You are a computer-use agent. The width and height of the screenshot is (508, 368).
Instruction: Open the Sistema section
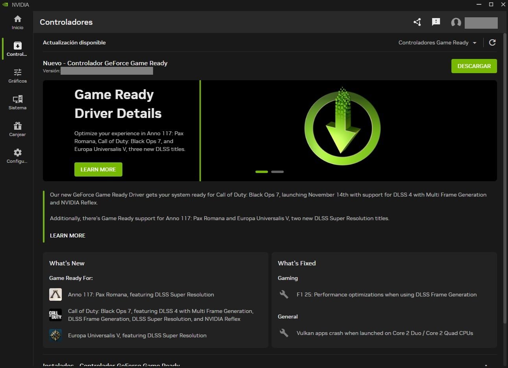coord(17,102)
